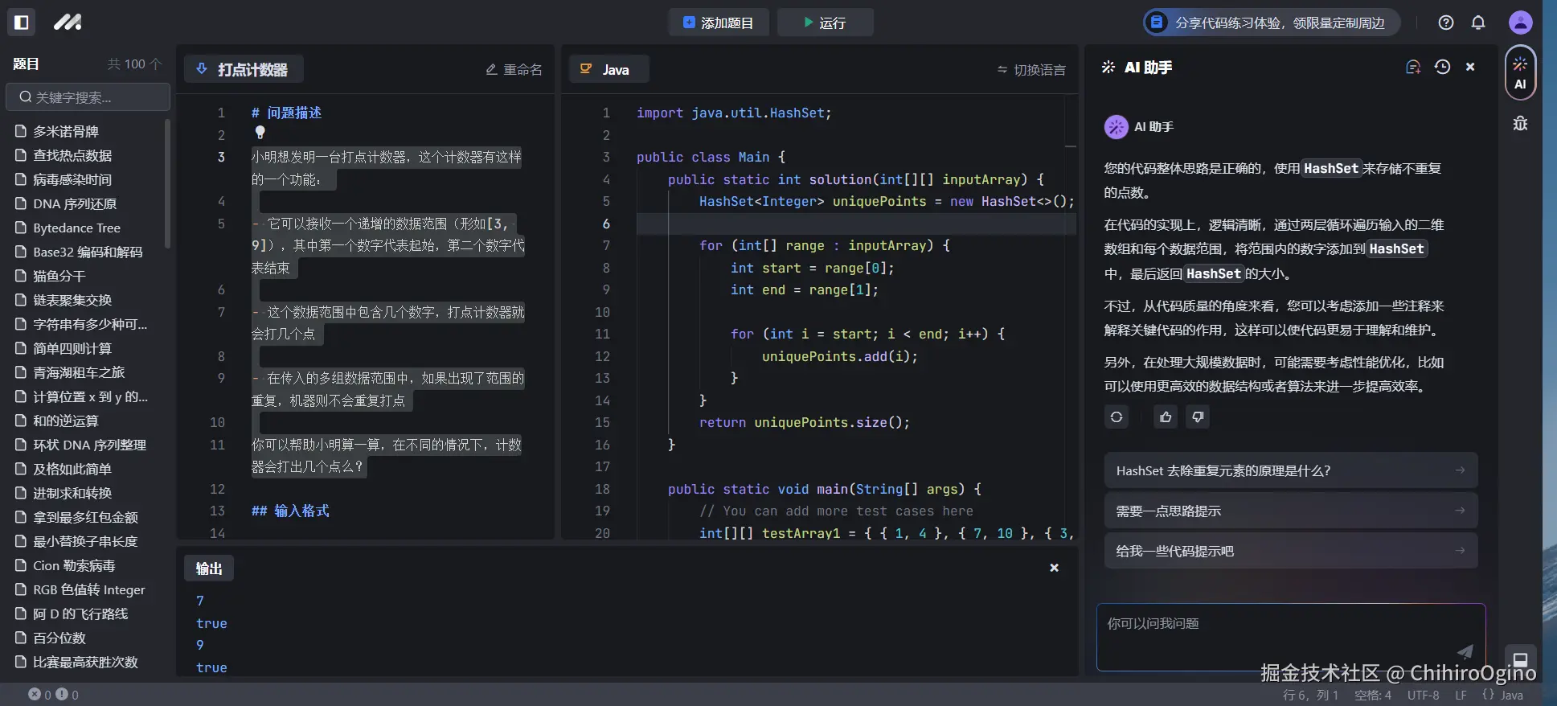The image size is (1557, 706).
Task: Select the 输出 output tab
Action: (209, 568)
